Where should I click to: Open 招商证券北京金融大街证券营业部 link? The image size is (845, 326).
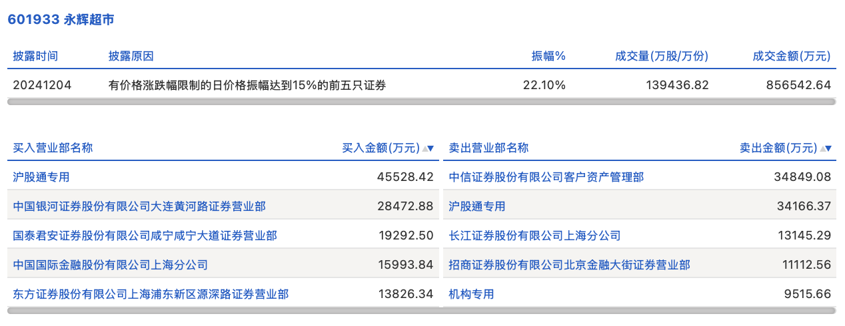tap(570, 265)
